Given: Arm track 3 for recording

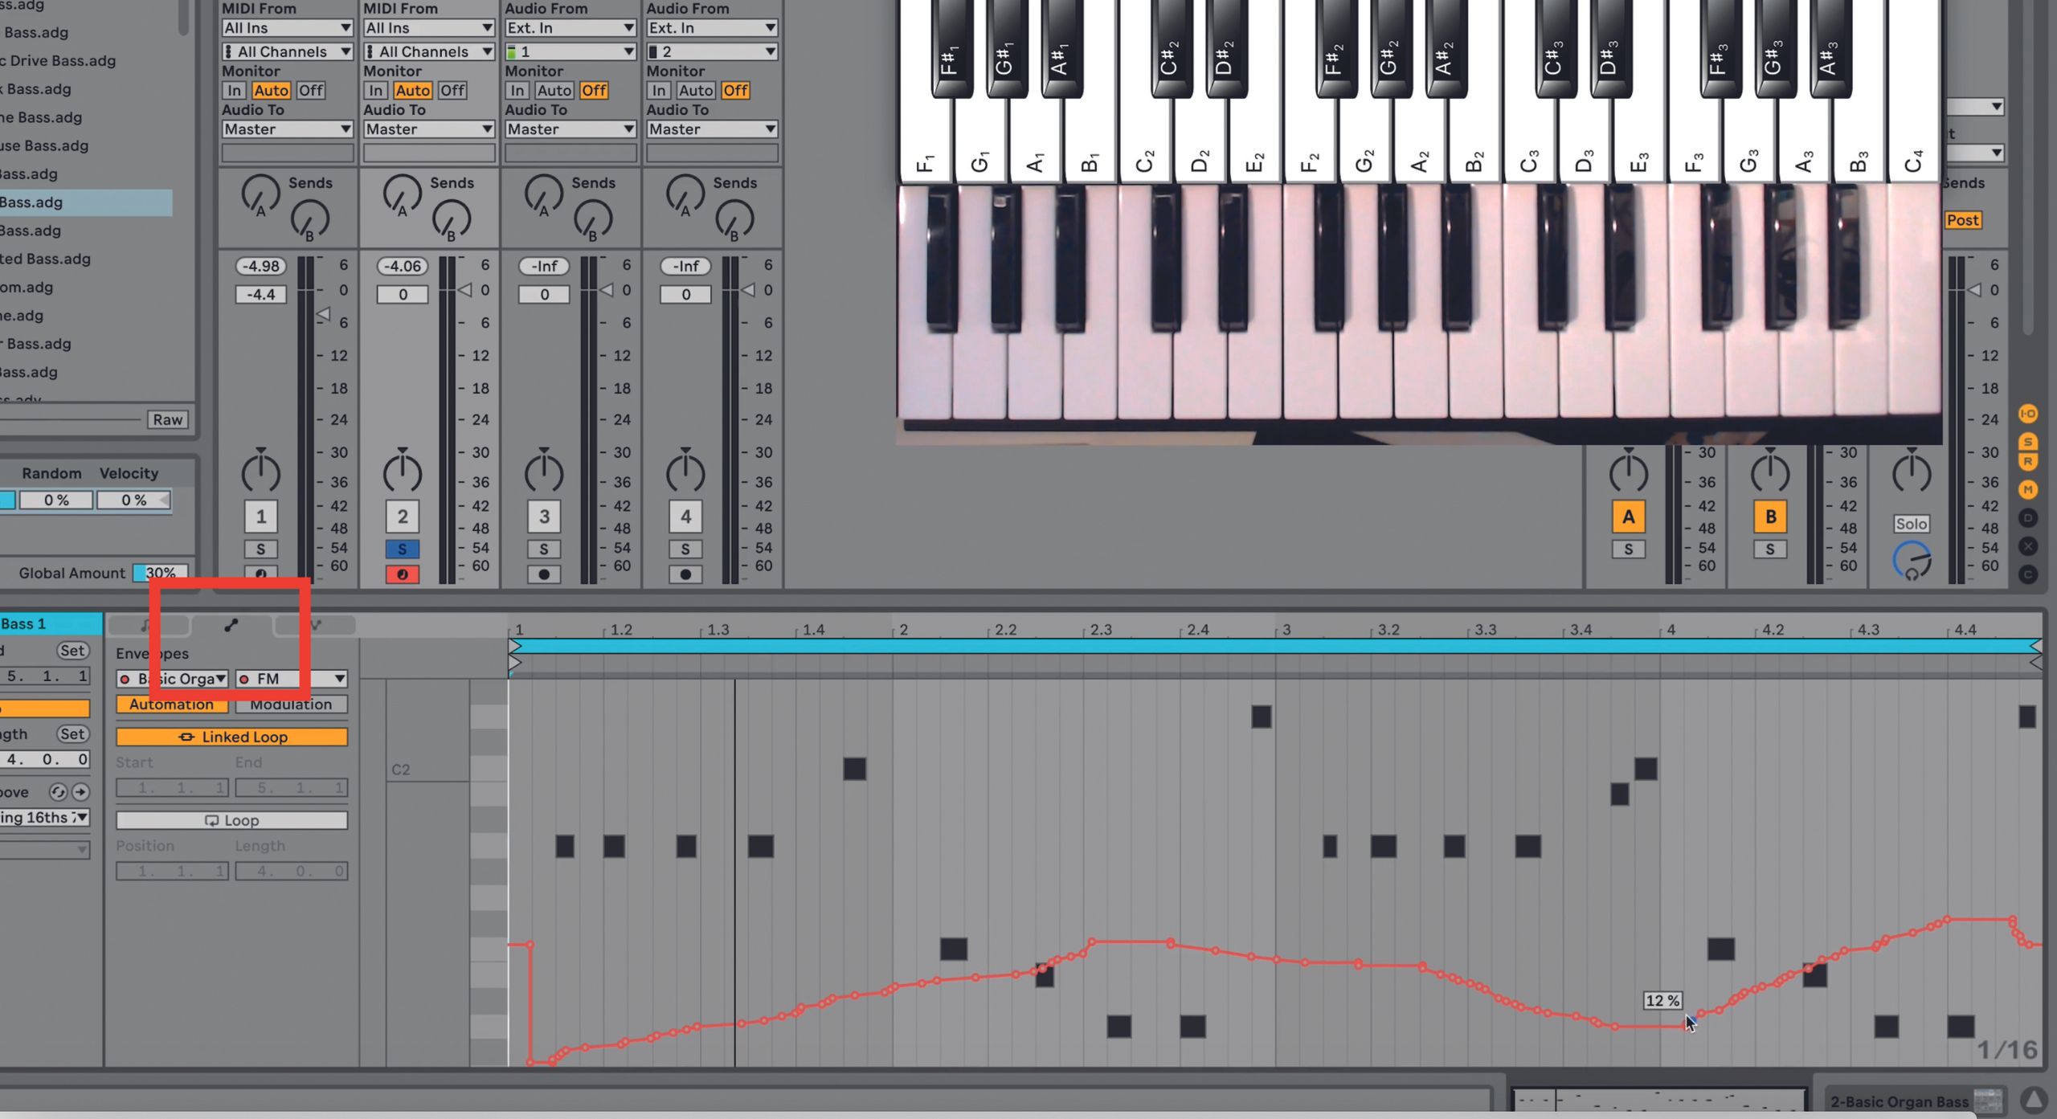Looking at the screenshot, I should pos(544,574).
